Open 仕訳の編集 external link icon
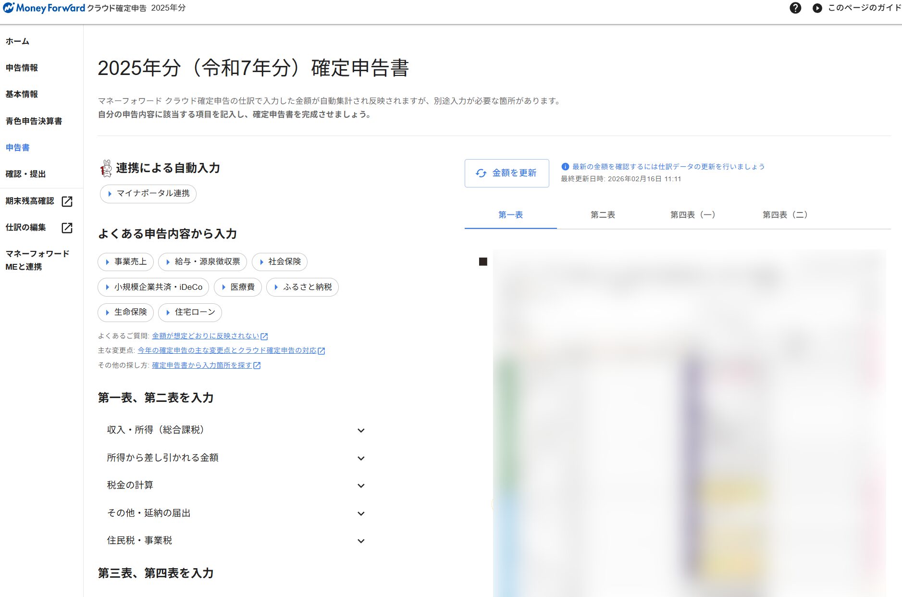This screenshot has height=597, width=902. [x=67, y=228]
